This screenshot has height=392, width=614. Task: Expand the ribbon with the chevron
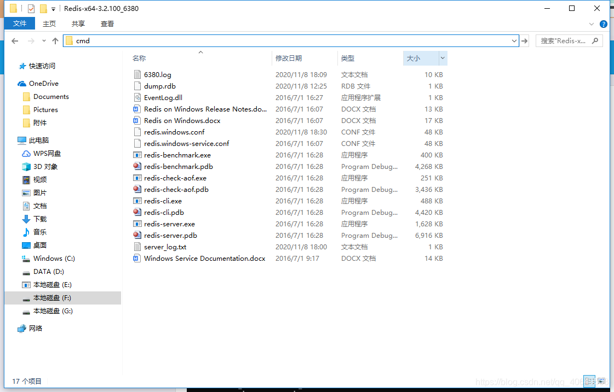click(x=592, y=24)
